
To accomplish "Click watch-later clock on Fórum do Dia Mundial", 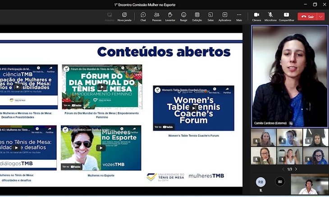I will (123, 68).
